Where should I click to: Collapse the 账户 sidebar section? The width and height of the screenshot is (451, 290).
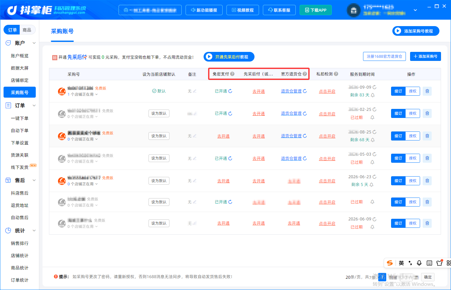point(34,43)
